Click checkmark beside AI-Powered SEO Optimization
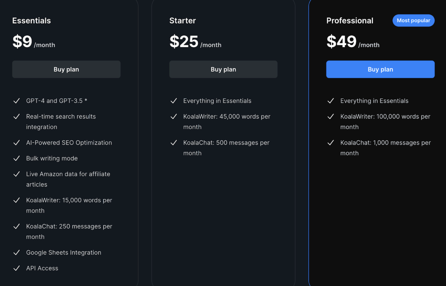The width and height of the screenshot is (446, 286). tap(17, 143)
